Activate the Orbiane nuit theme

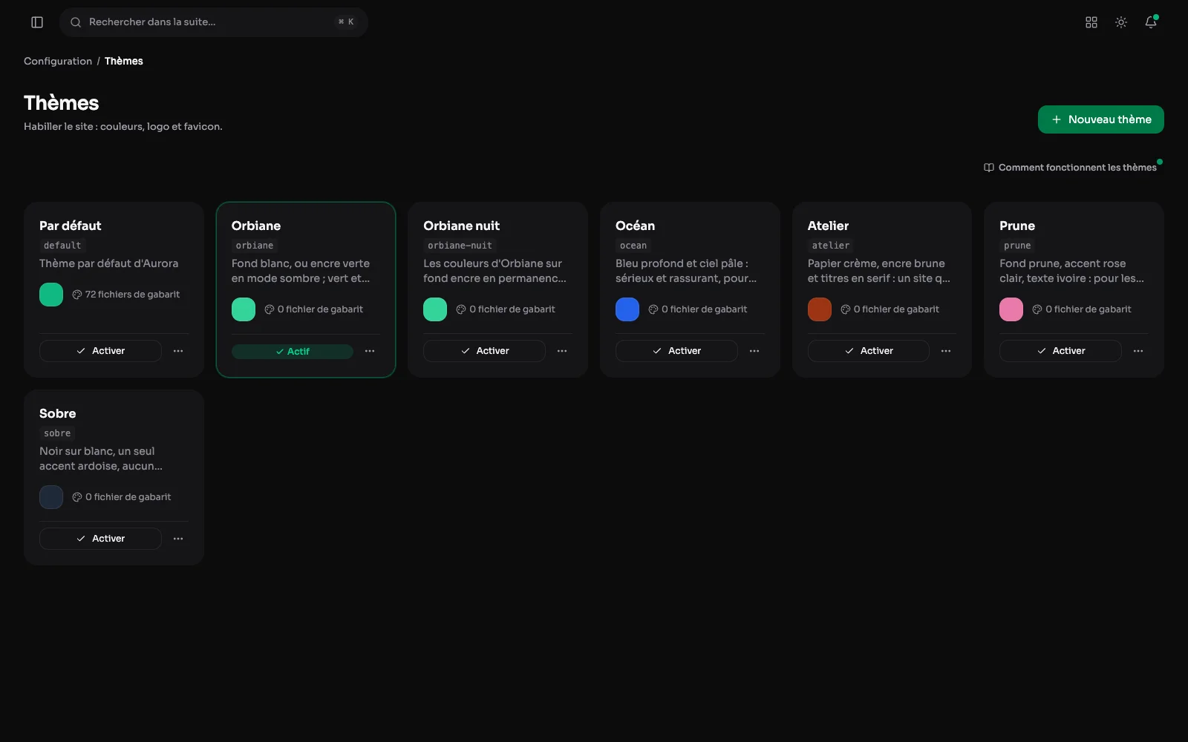(x=484, y=351)
